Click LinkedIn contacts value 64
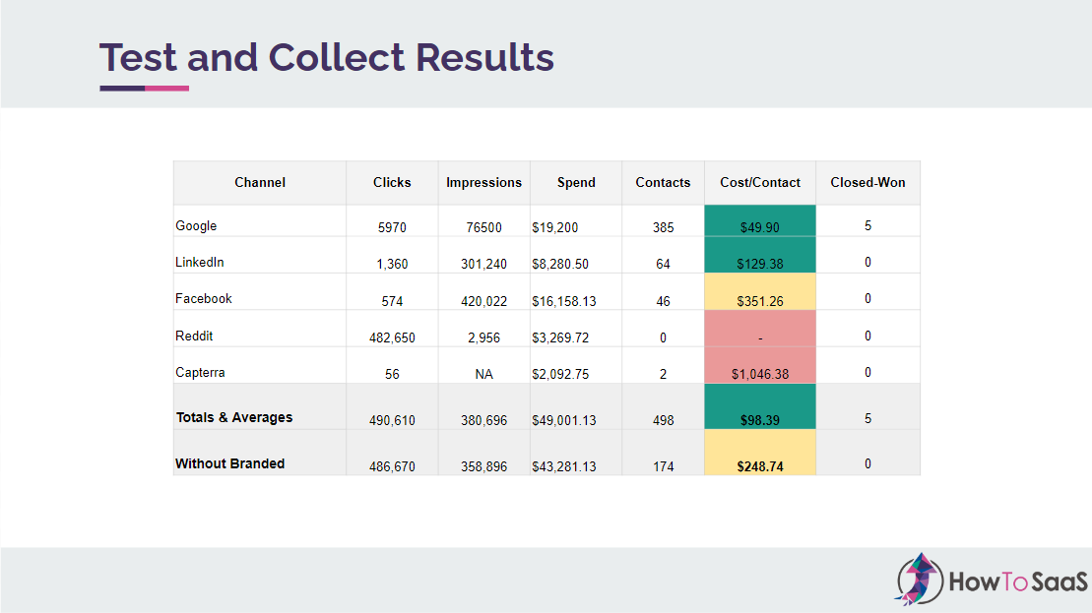This screenshot has width=1092, height=613. (x=663, y=265)
